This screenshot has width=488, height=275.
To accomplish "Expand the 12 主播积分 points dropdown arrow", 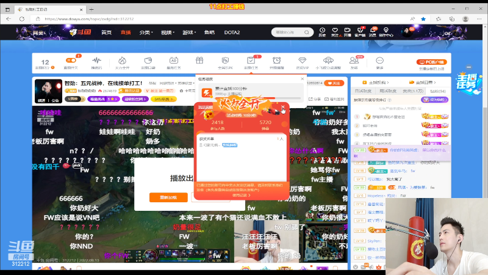I will (53, 67).
